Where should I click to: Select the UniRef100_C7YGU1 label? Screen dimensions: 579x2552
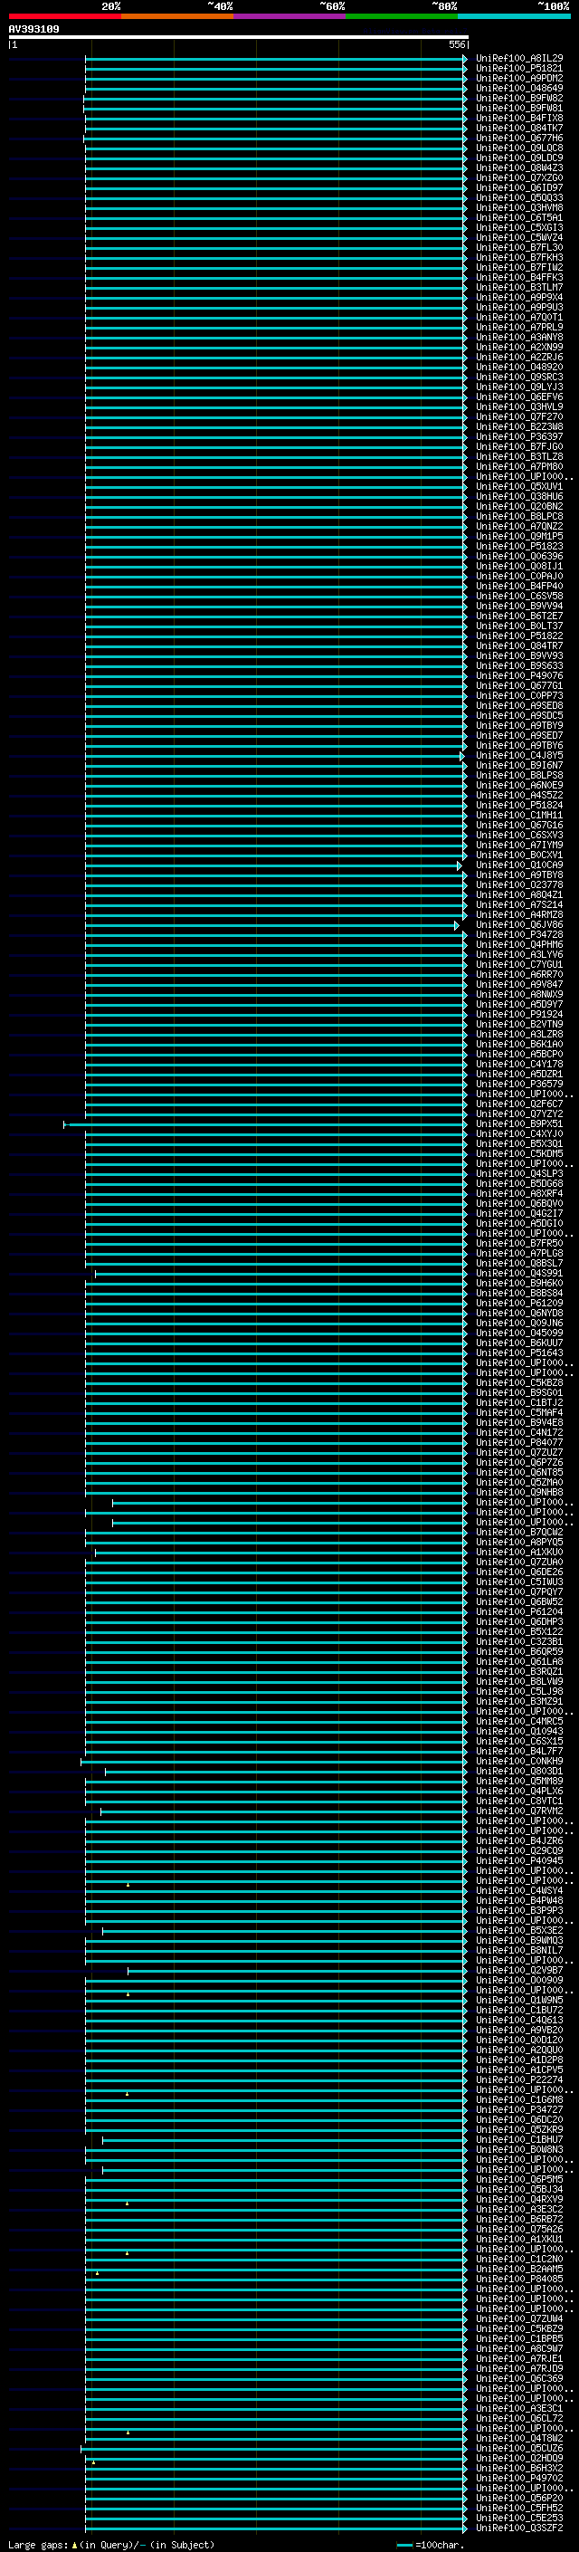point(518,964)
